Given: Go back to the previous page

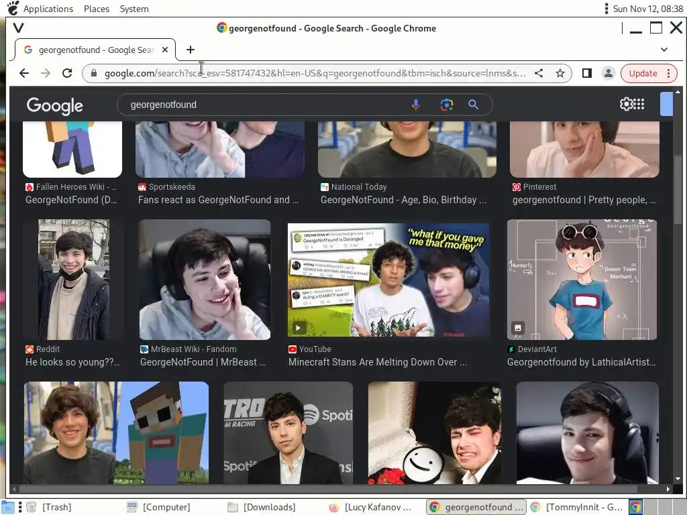Looking at the screenshot, I should click(x=24, y=73).
